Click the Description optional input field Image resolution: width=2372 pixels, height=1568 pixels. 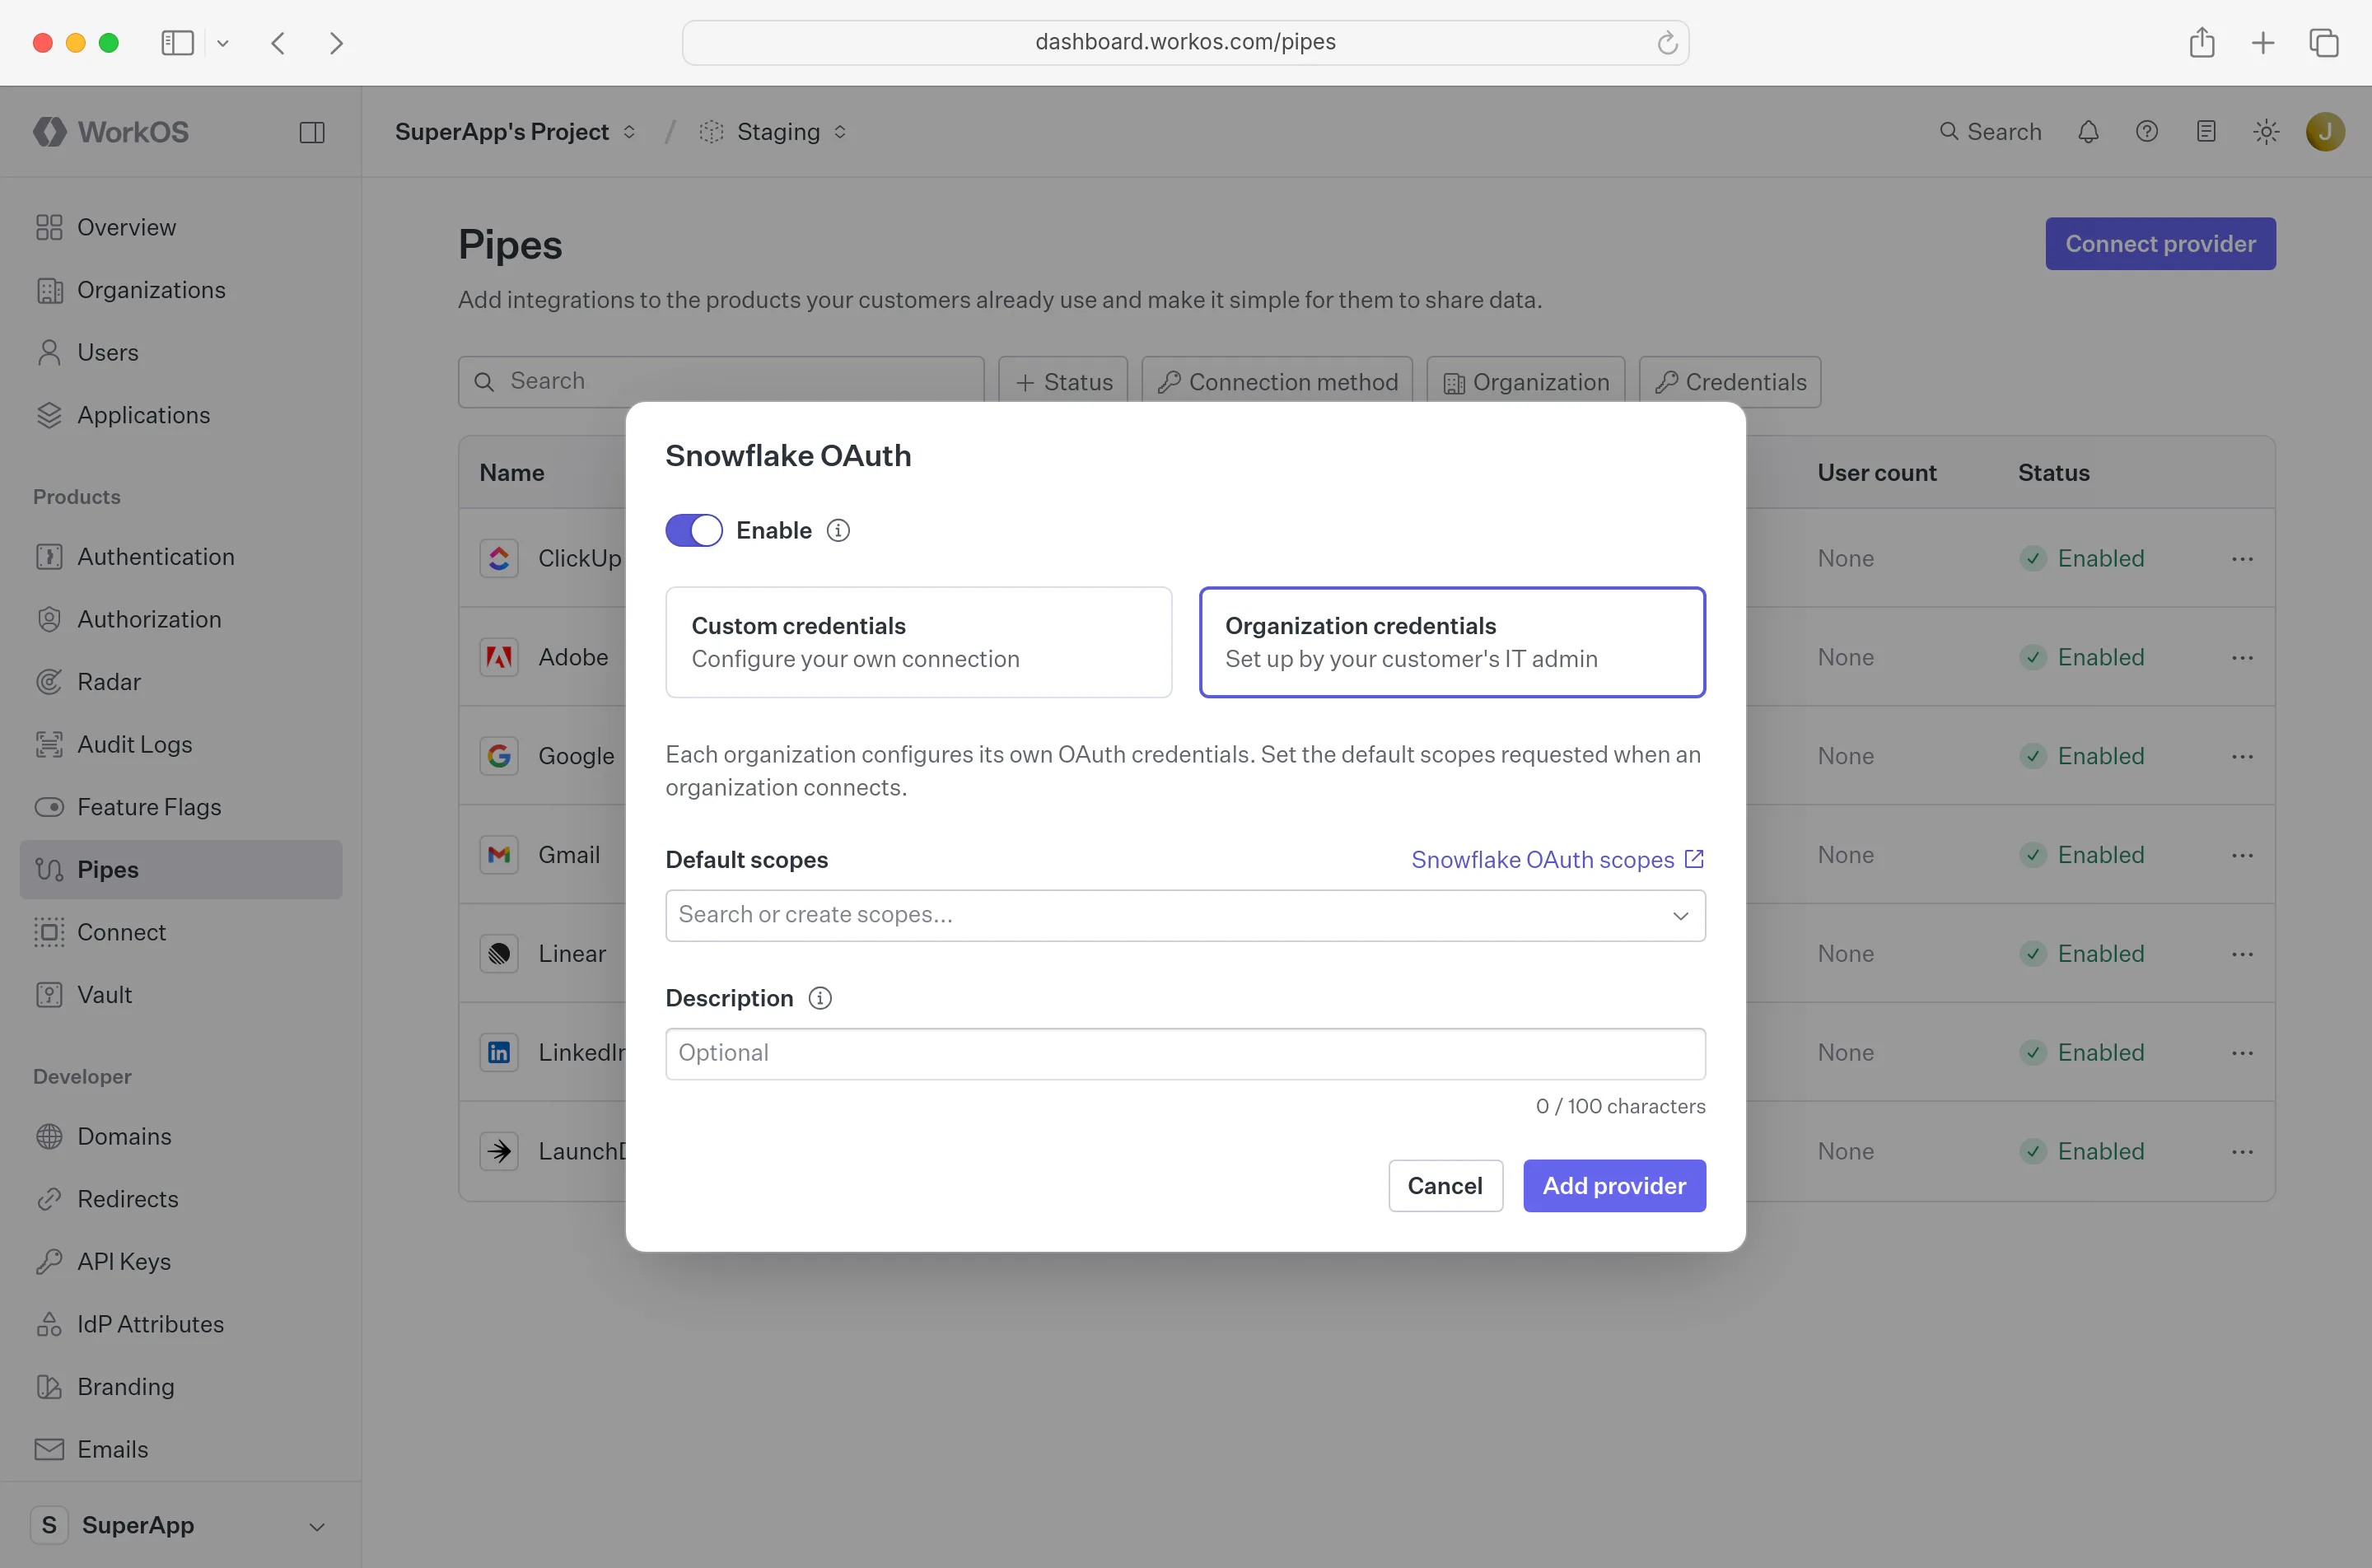[x=1185, y=1053]
